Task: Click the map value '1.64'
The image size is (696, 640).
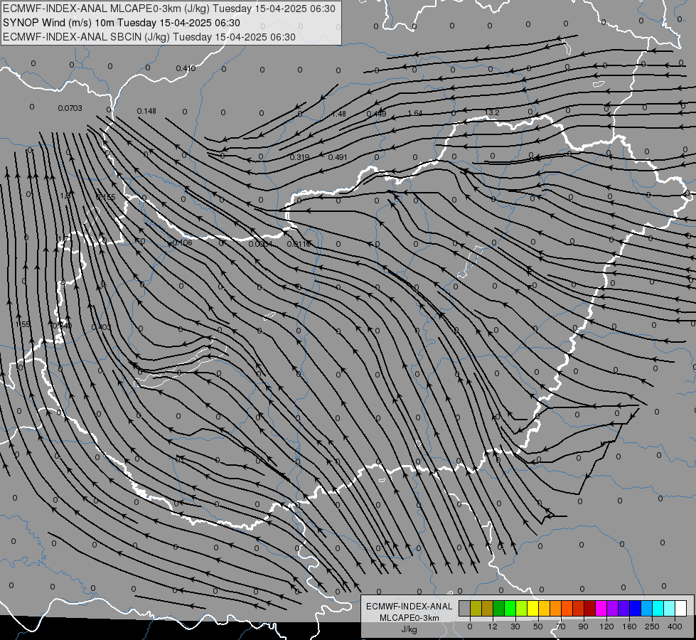Action: pyautogui.click(x=415, y=113)
